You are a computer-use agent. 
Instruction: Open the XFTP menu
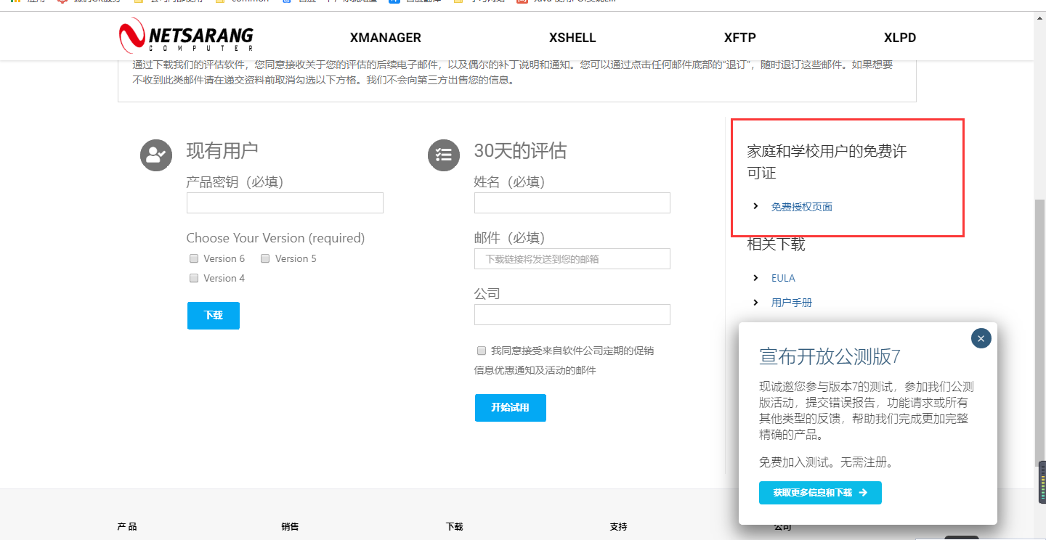click(x=740, y=38)
